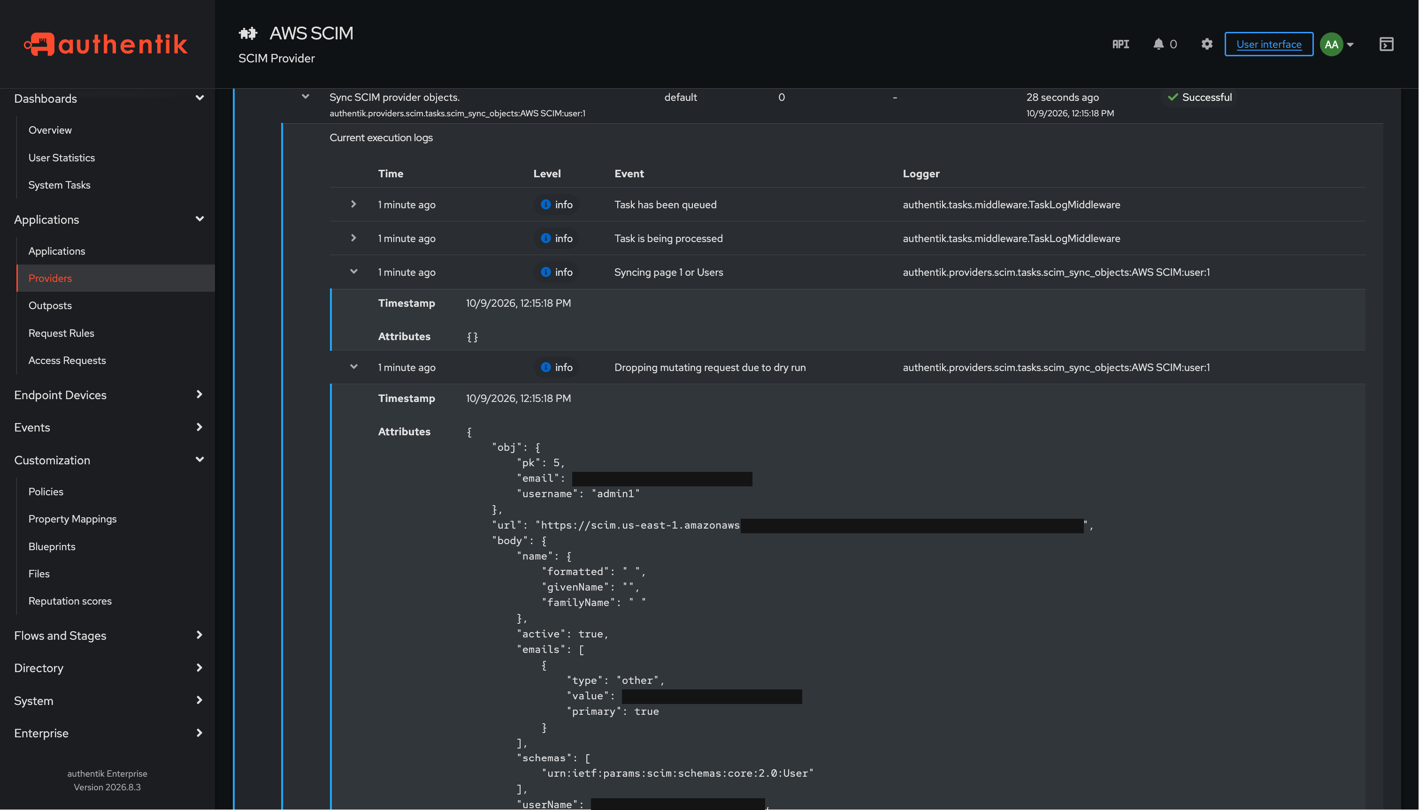Viewport: 1419px width, 810px height.
Task: Collapse the Dashboards section
Action: coord(199,98)
